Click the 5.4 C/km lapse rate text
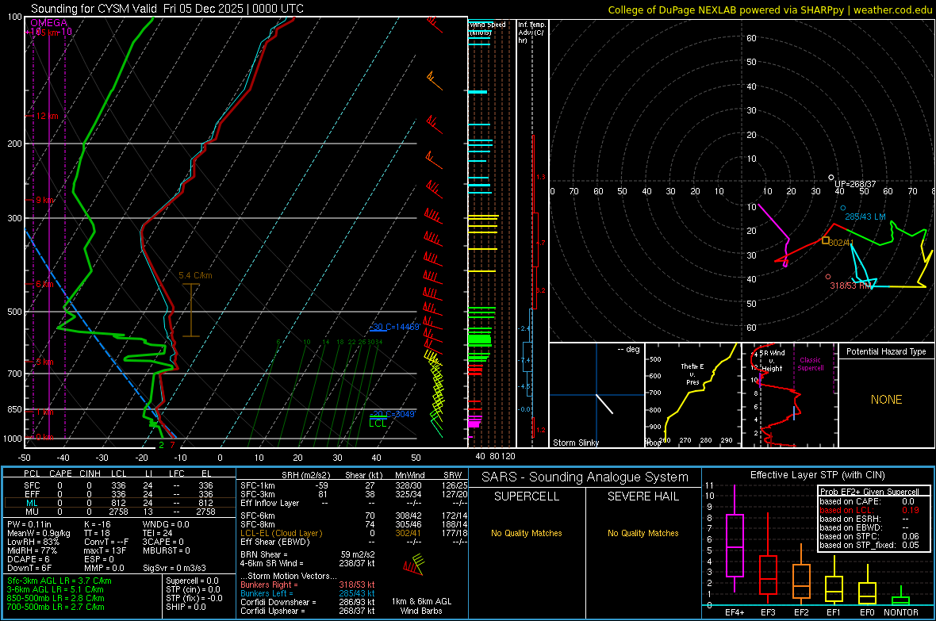This screenshot has height=621, width=936. pos(195,275)
